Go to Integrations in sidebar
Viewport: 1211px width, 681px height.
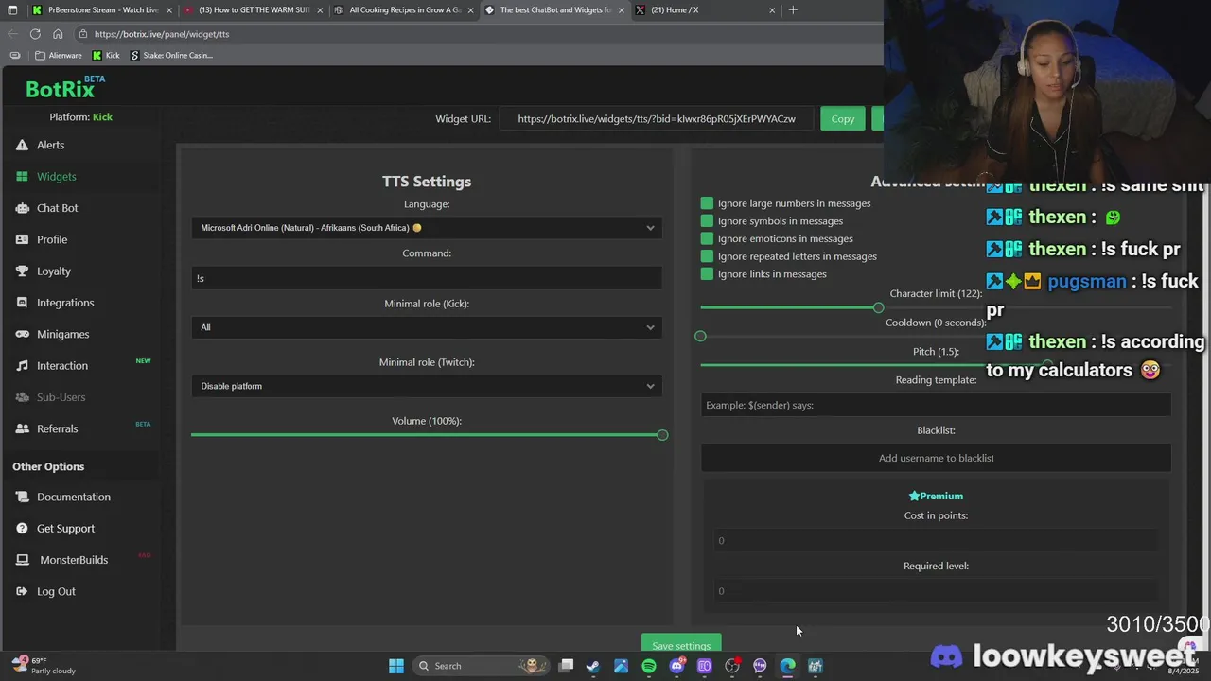[65, 303]
